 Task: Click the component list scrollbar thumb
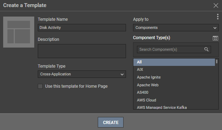click(217, 61)
